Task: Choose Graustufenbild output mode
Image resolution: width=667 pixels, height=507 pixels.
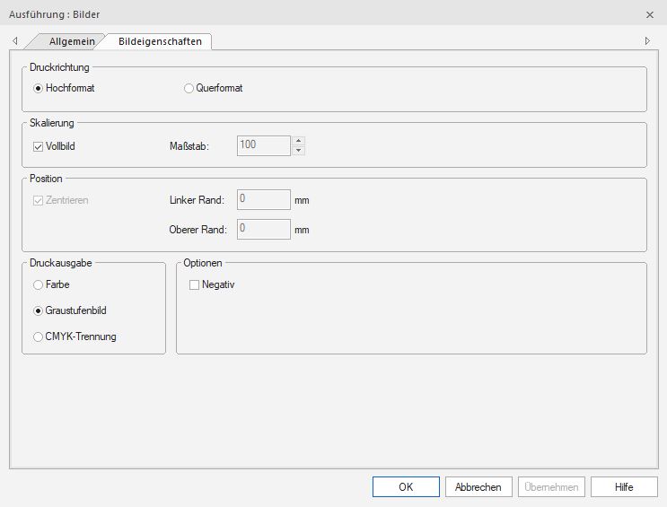Action: [38, 310]
